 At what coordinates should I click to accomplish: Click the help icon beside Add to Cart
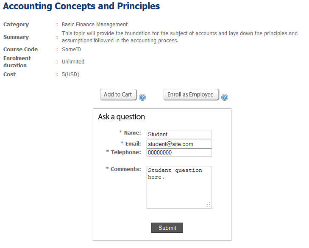[142, 97]
